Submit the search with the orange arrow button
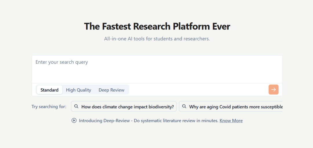This screenshot has width=313, height=148. tap(274, 89)
